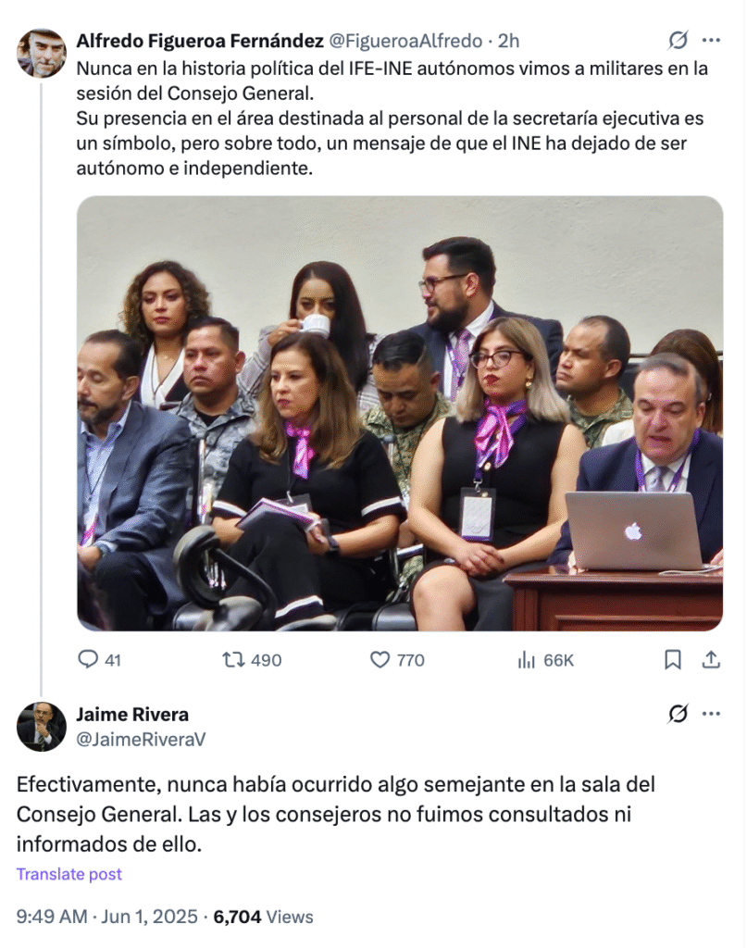Open Jaime Rivera display name
The image size is (747, 948).
click(132, 714)
